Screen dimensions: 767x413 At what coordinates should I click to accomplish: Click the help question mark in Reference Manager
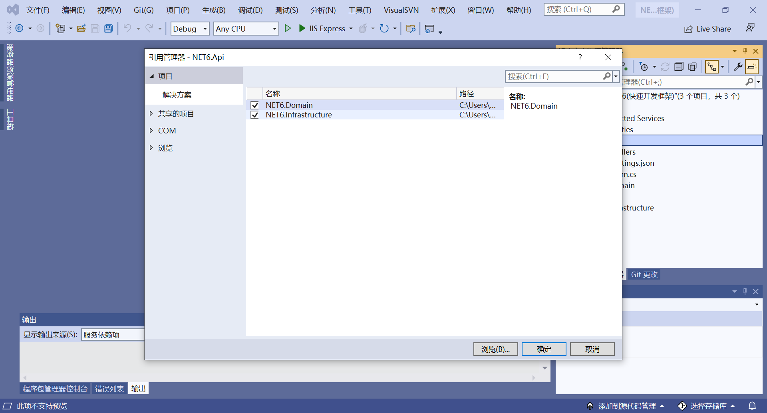coord(580,57)
